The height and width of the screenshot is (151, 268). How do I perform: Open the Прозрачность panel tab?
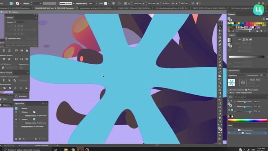tap(234, 71)
